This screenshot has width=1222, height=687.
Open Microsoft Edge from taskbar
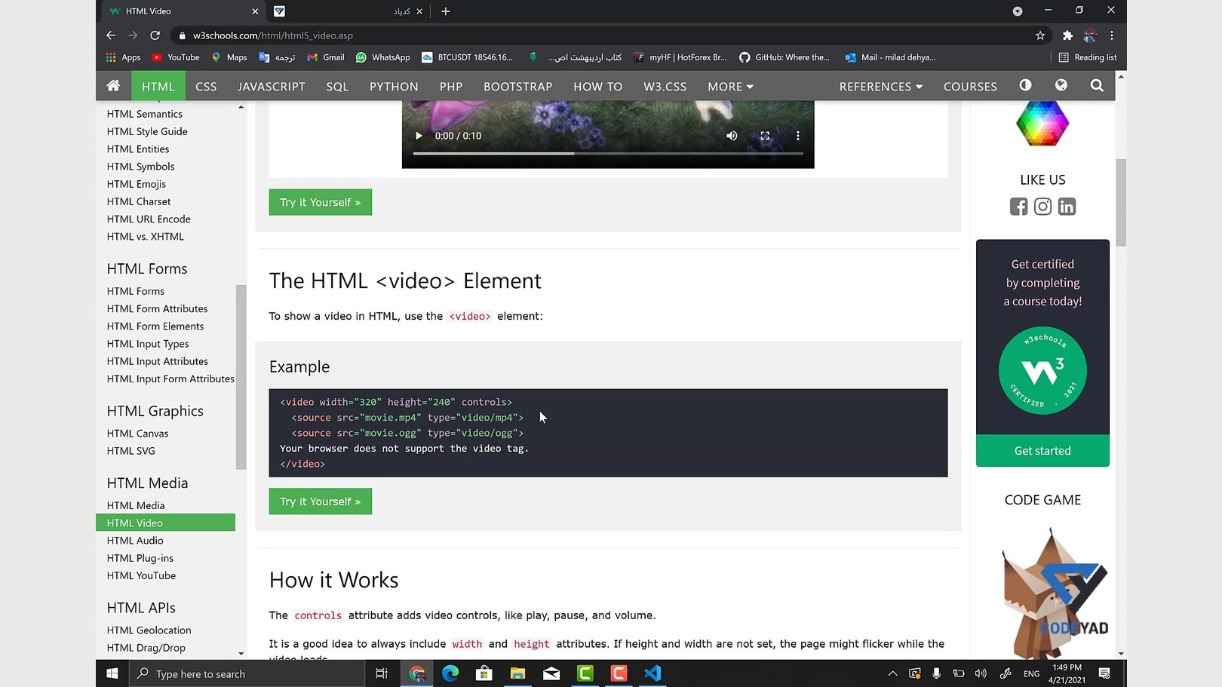click(x=450, y=673)
